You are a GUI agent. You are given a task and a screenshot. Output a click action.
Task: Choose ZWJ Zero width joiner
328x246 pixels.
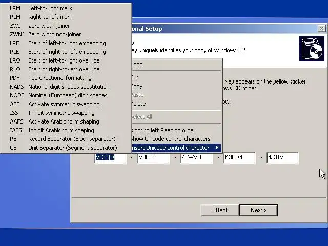click(x=66, y=26)
